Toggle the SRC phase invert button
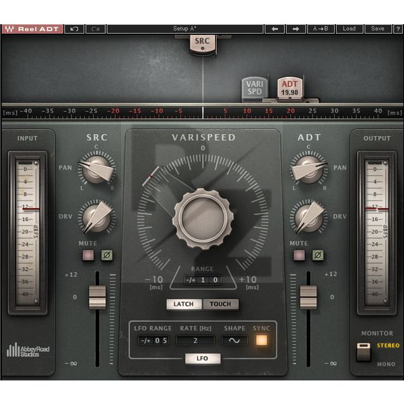The image size is (404, 404). tap(106, 255)
